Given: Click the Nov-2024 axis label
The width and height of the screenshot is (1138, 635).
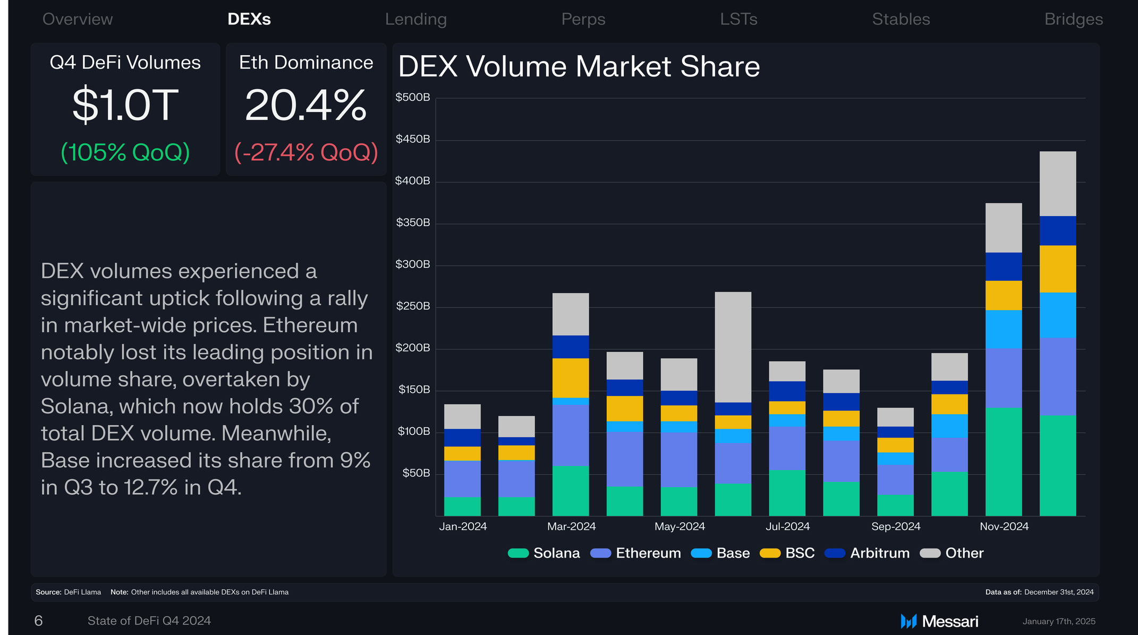Looking at the screenshot, I should coord(1004,527).
